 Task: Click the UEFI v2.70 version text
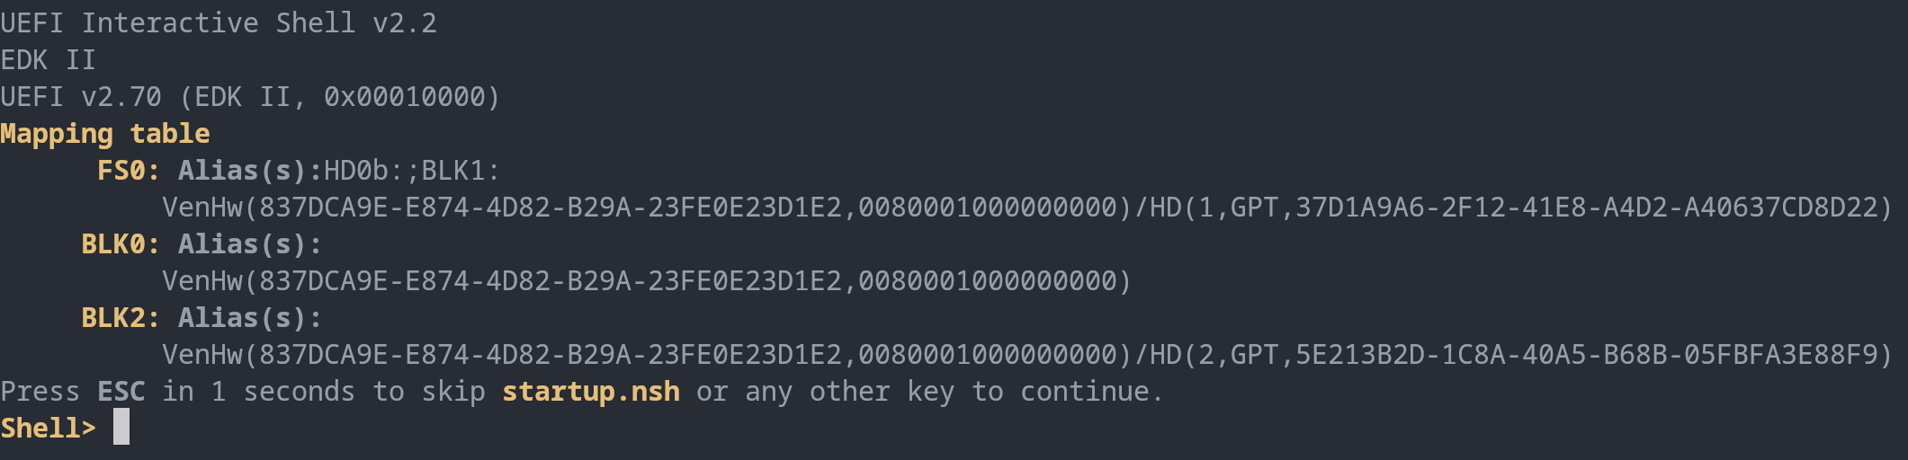click(81, 97)
